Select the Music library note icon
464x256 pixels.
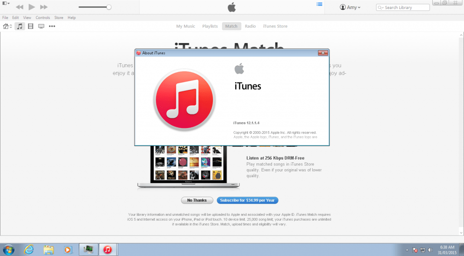point(20,26)
